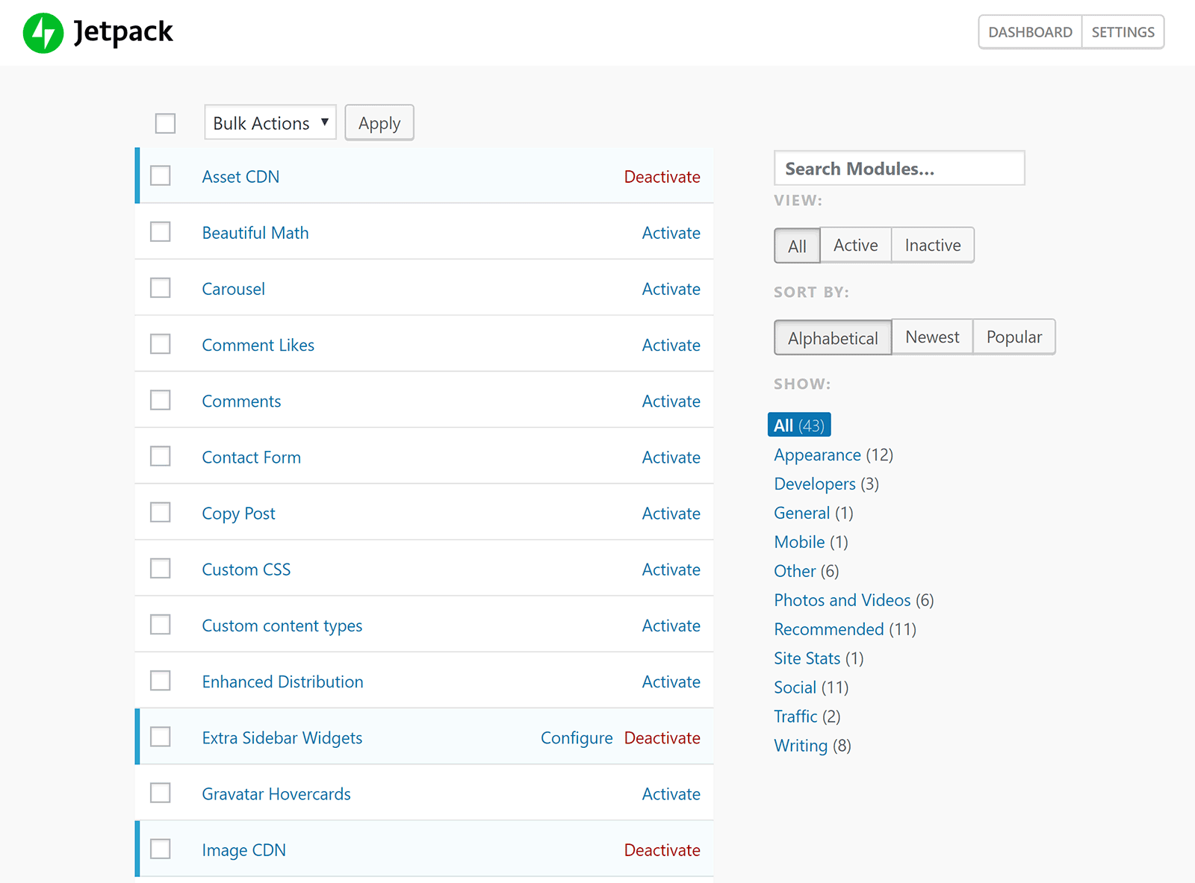Filter by General (1) category
The height and width of the screenshot is (883, 1195).
pos(813,513)
